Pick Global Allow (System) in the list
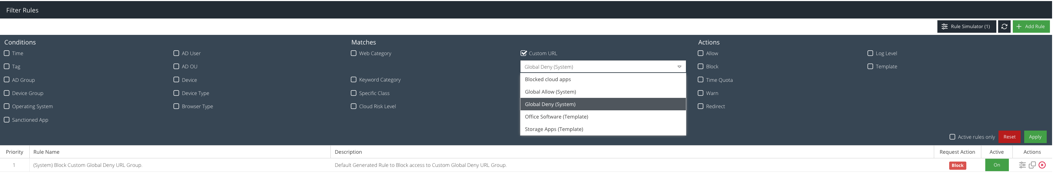 coord(550,91)
